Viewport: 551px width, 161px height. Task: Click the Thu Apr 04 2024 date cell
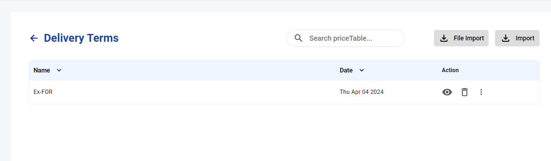click(x=362, y=92)
